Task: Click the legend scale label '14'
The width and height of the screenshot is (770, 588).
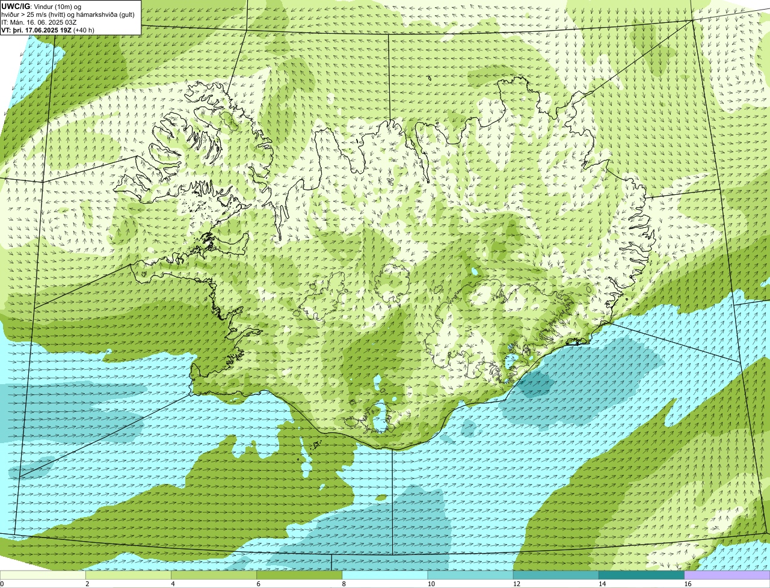Action: (x=602, y=584)
